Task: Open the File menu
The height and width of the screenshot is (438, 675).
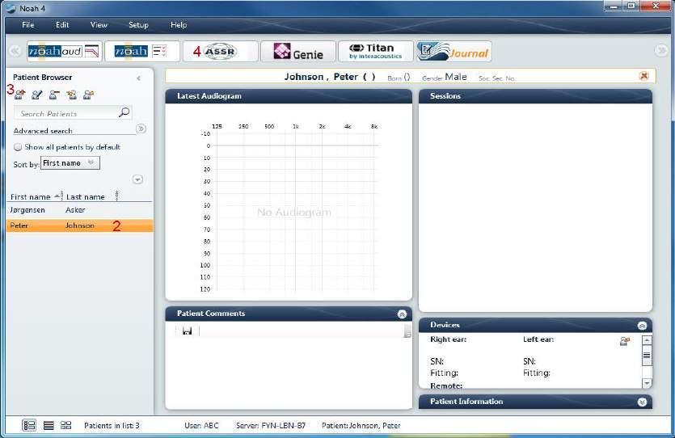Action: [x=28, y=25]
